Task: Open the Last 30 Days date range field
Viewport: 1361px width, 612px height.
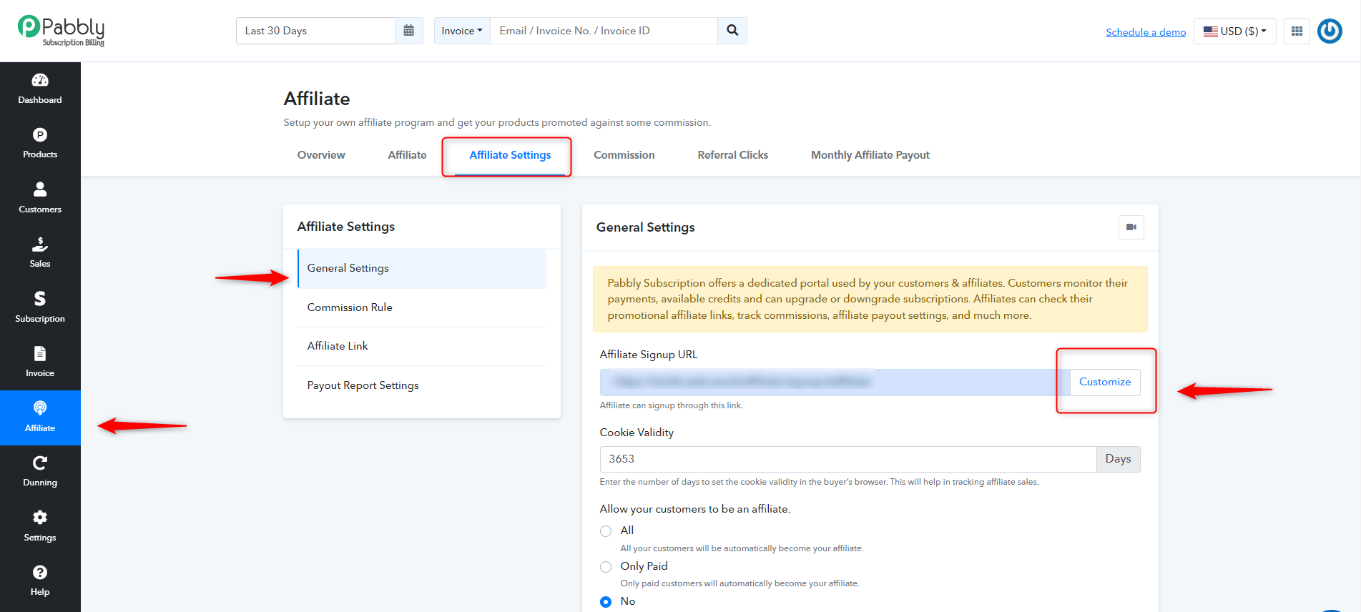Action: pyautogui.click(x=315, y=31)
